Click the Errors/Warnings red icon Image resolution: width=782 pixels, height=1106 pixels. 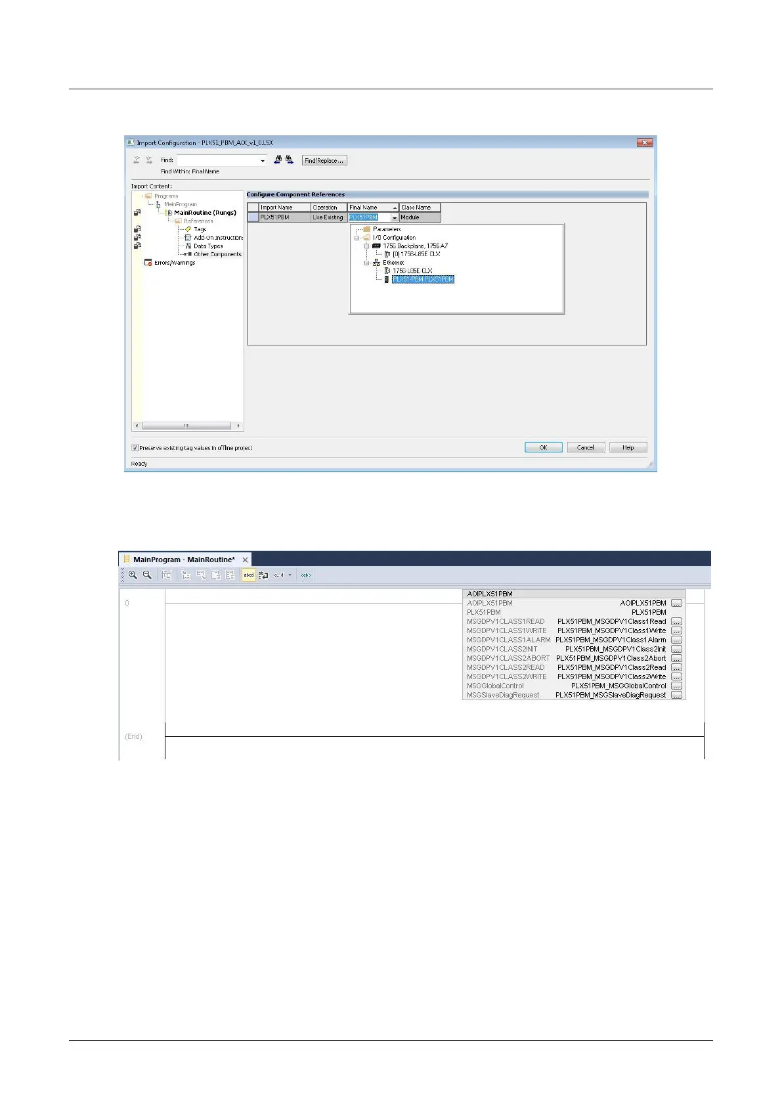(148, 263)
